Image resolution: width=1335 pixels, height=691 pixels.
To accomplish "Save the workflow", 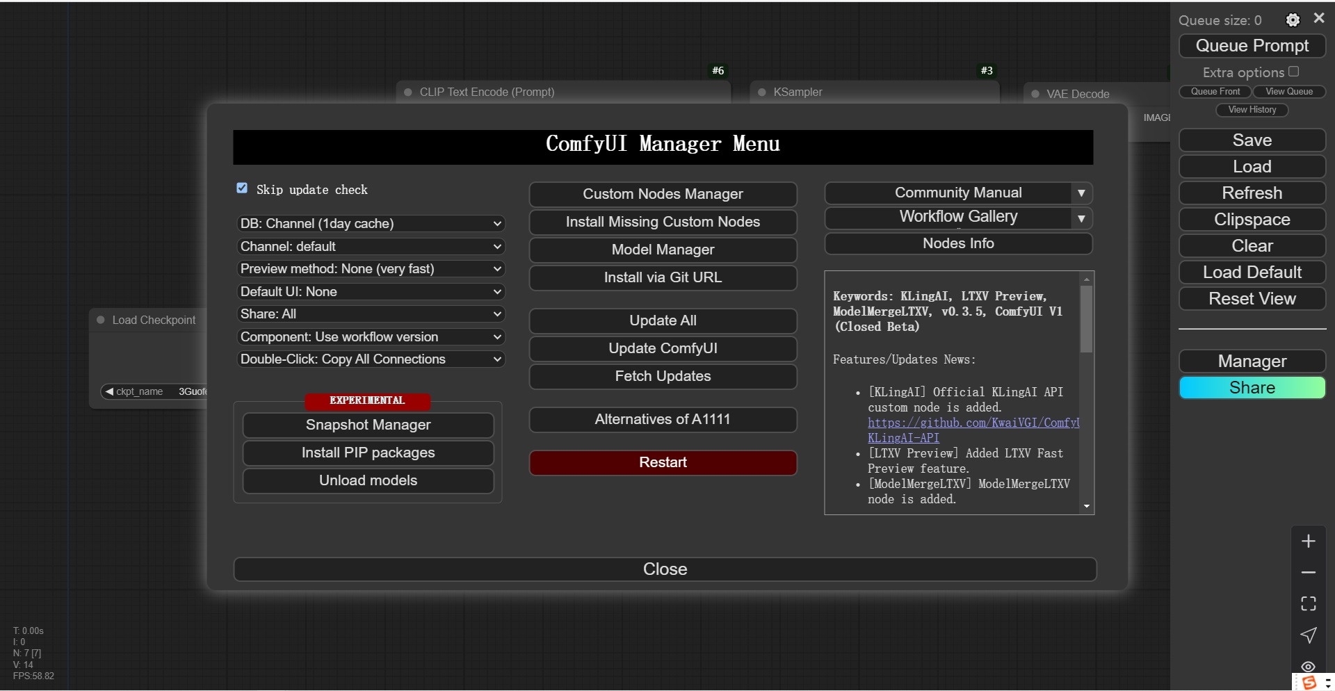I will (x=1252, y=140).
